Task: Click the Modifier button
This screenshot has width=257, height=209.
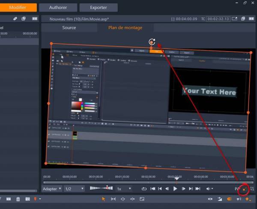Action: tap(18, 7)
